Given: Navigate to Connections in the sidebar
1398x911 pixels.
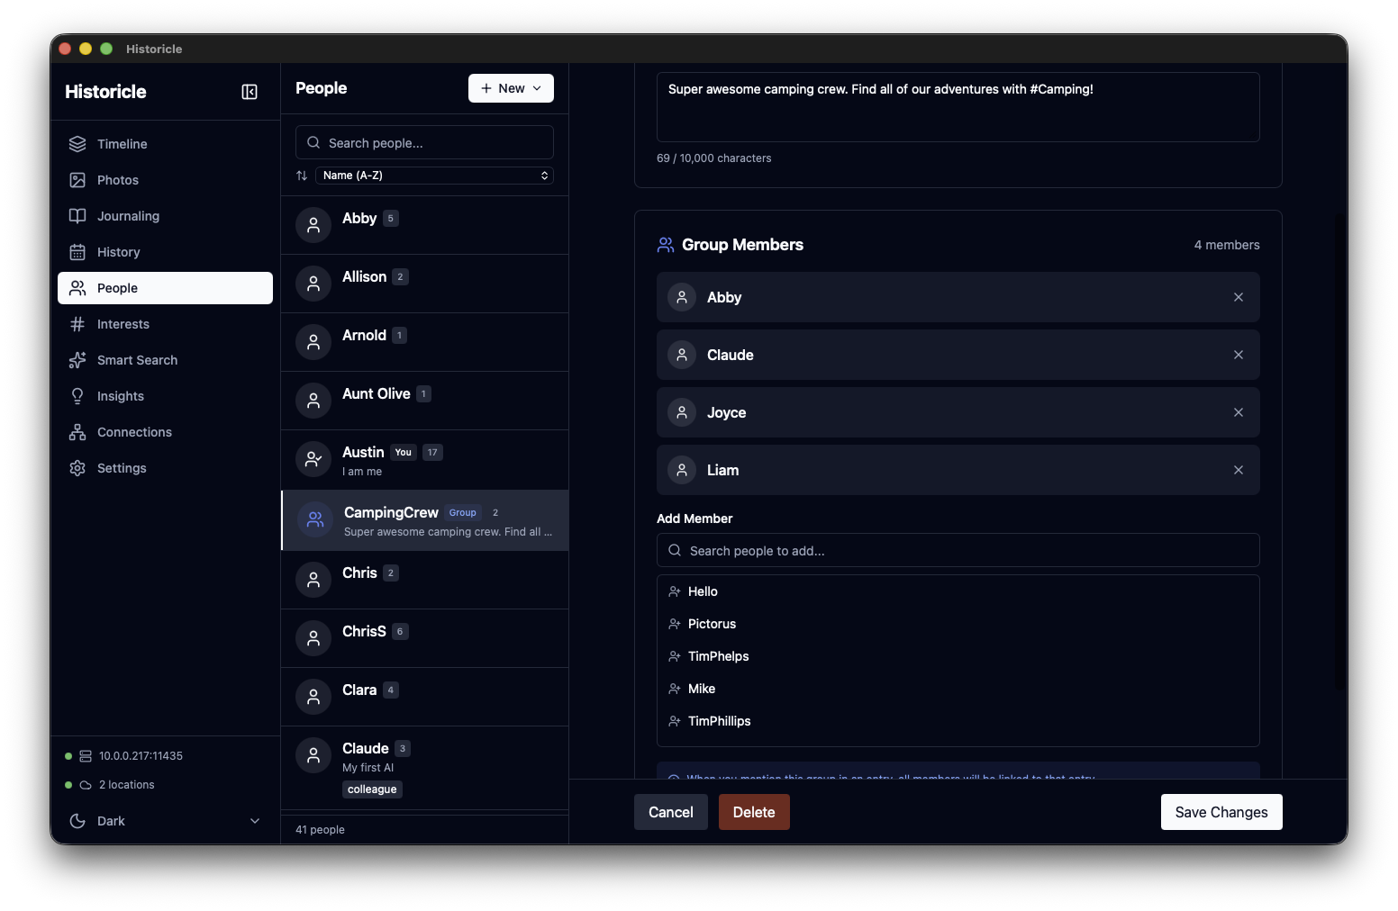Looking at the screenshot, I should point(134,432).
